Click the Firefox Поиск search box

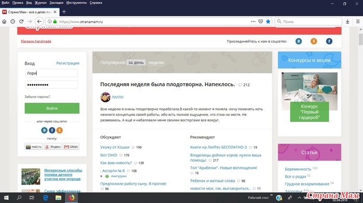pyautogui.click(x=308, y=22)
